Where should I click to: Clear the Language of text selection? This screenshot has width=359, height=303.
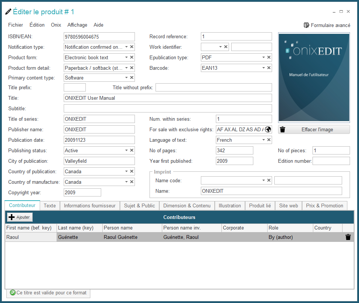[269, 140]
